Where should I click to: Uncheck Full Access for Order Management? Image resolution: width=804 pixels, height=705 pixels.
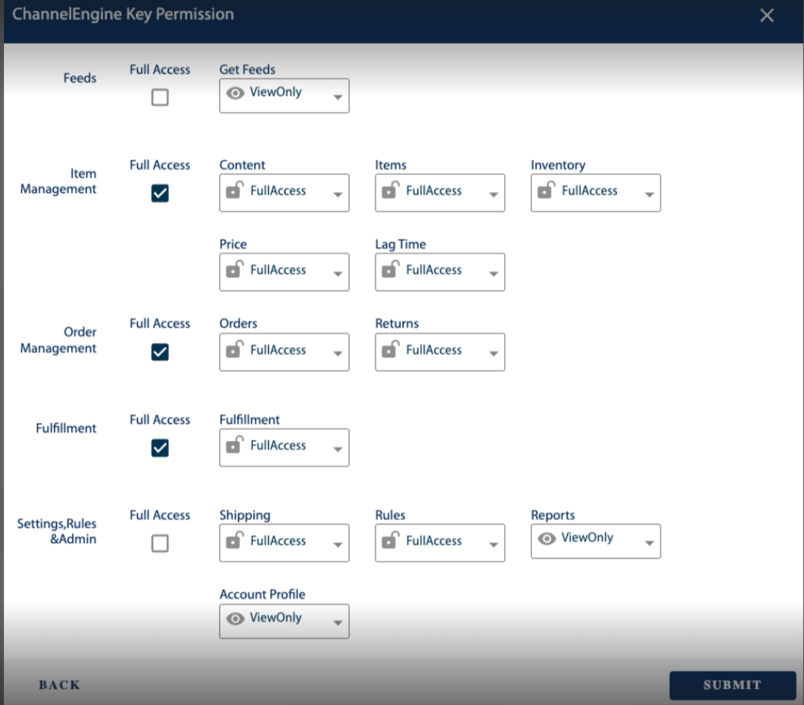[x=160, y=352]
